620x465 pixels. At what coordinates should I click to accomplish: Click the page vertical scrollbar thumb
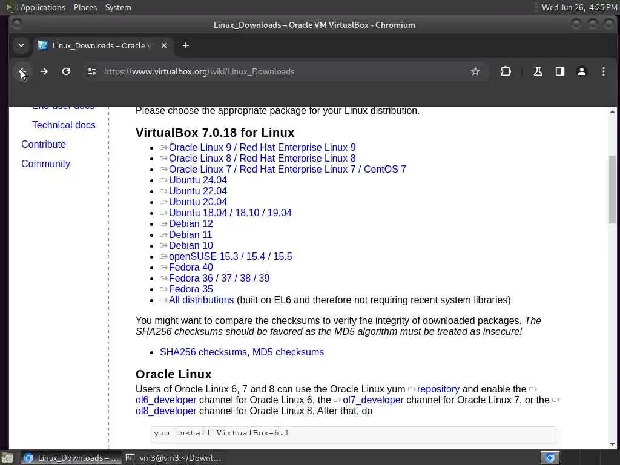pyautogui.click(x=612, y=190)
